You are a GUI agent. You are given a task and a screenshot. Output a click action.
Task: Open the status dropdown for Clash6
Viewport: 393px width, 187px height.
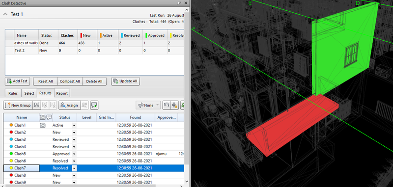74,161
